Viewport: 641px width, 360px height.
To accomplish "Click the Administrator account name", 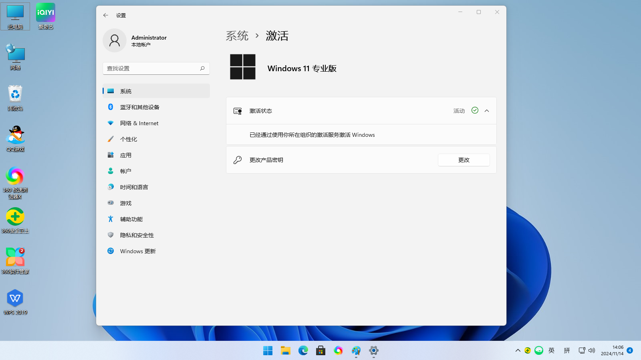I will pos(149,38).
